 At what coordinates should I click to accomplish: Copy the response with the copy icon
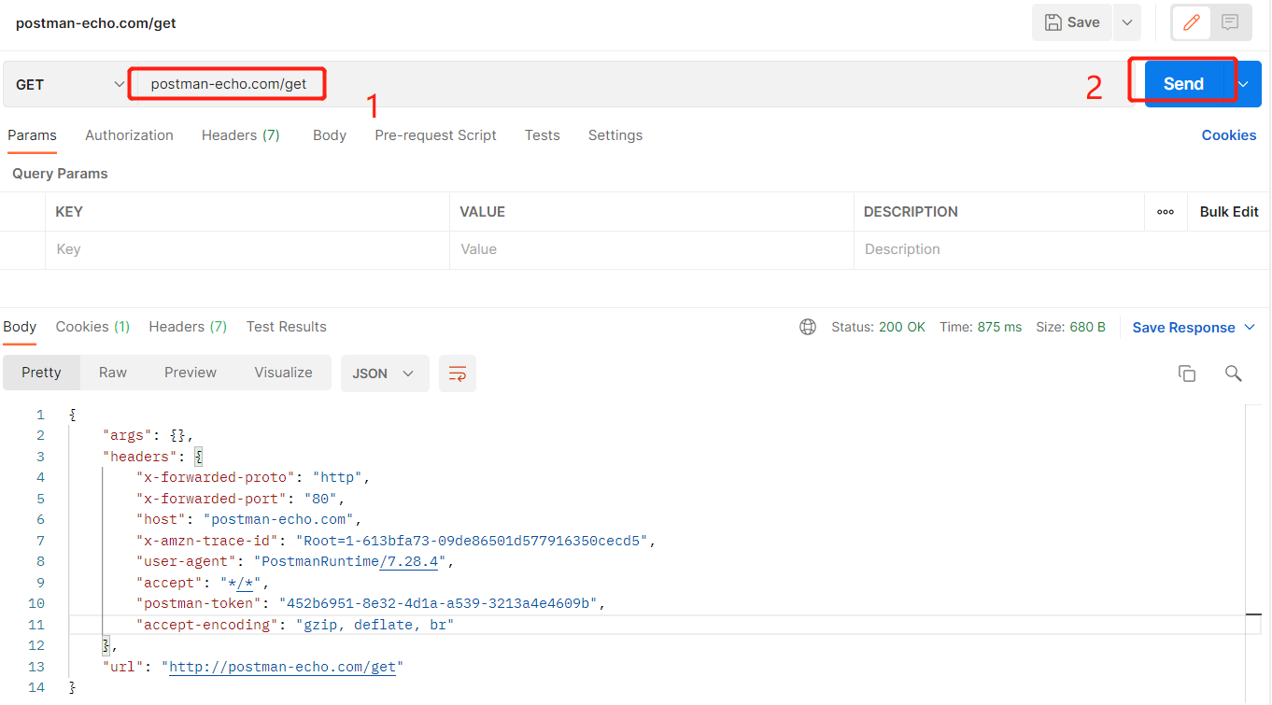1187,374
